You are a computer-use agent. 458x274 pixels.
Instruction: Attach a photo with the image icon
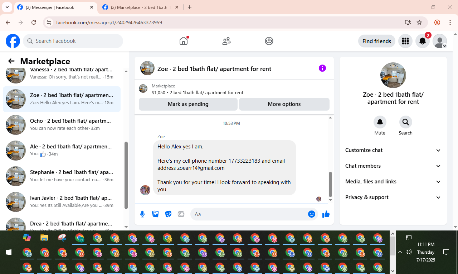[155, 214]
